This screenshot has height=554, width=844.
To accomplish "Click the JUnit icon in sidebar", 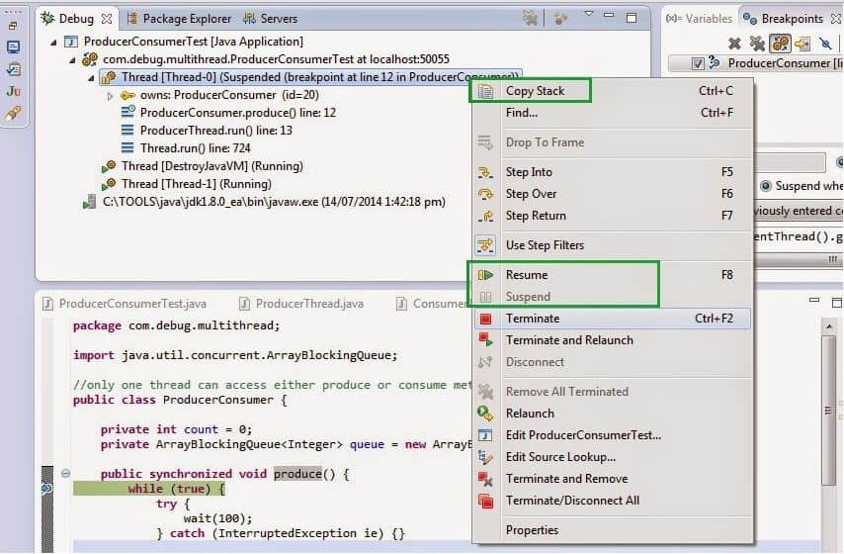I will pos(14,91).
